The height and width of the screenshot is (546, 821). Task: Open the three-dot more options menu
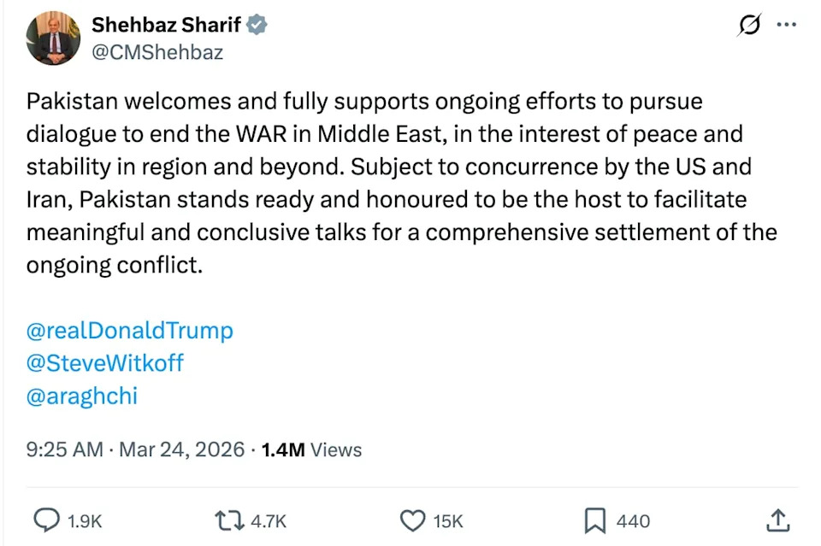point(786,25)
